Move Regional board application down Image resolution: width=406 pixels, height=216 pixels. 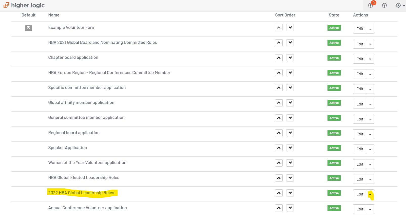[x=290, y=133]
